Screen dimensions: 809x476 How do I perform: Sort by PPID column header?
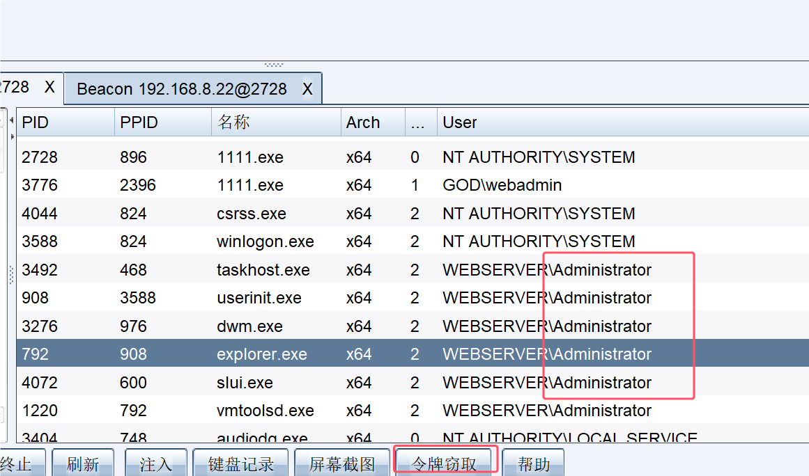[162, 122]
